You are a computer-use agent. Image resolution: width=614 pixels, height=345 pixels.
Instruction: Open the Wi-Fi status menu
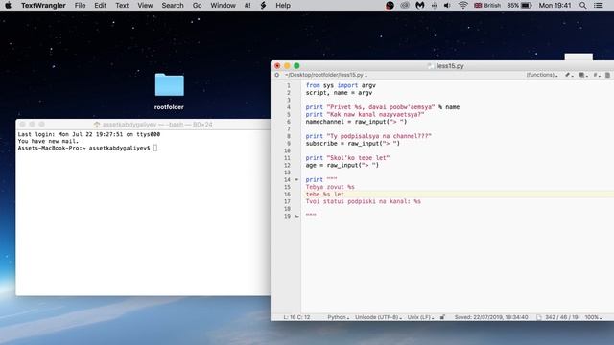(x=462, y=5)
